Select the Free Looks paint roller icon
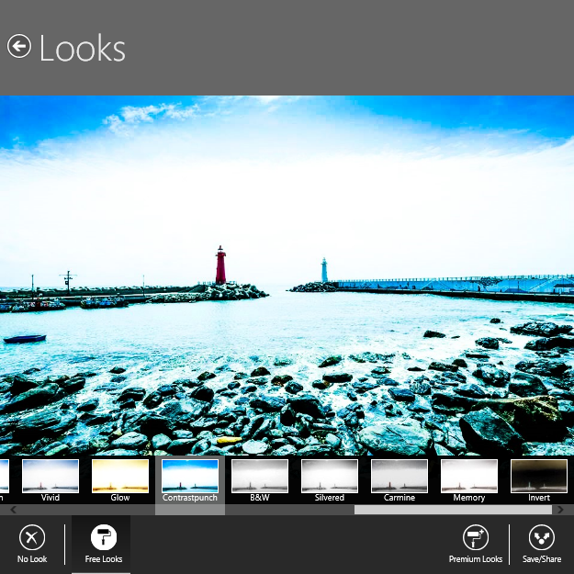Viewport: 574px width, 574px height. pyautogui.click(x=102, y=538)
